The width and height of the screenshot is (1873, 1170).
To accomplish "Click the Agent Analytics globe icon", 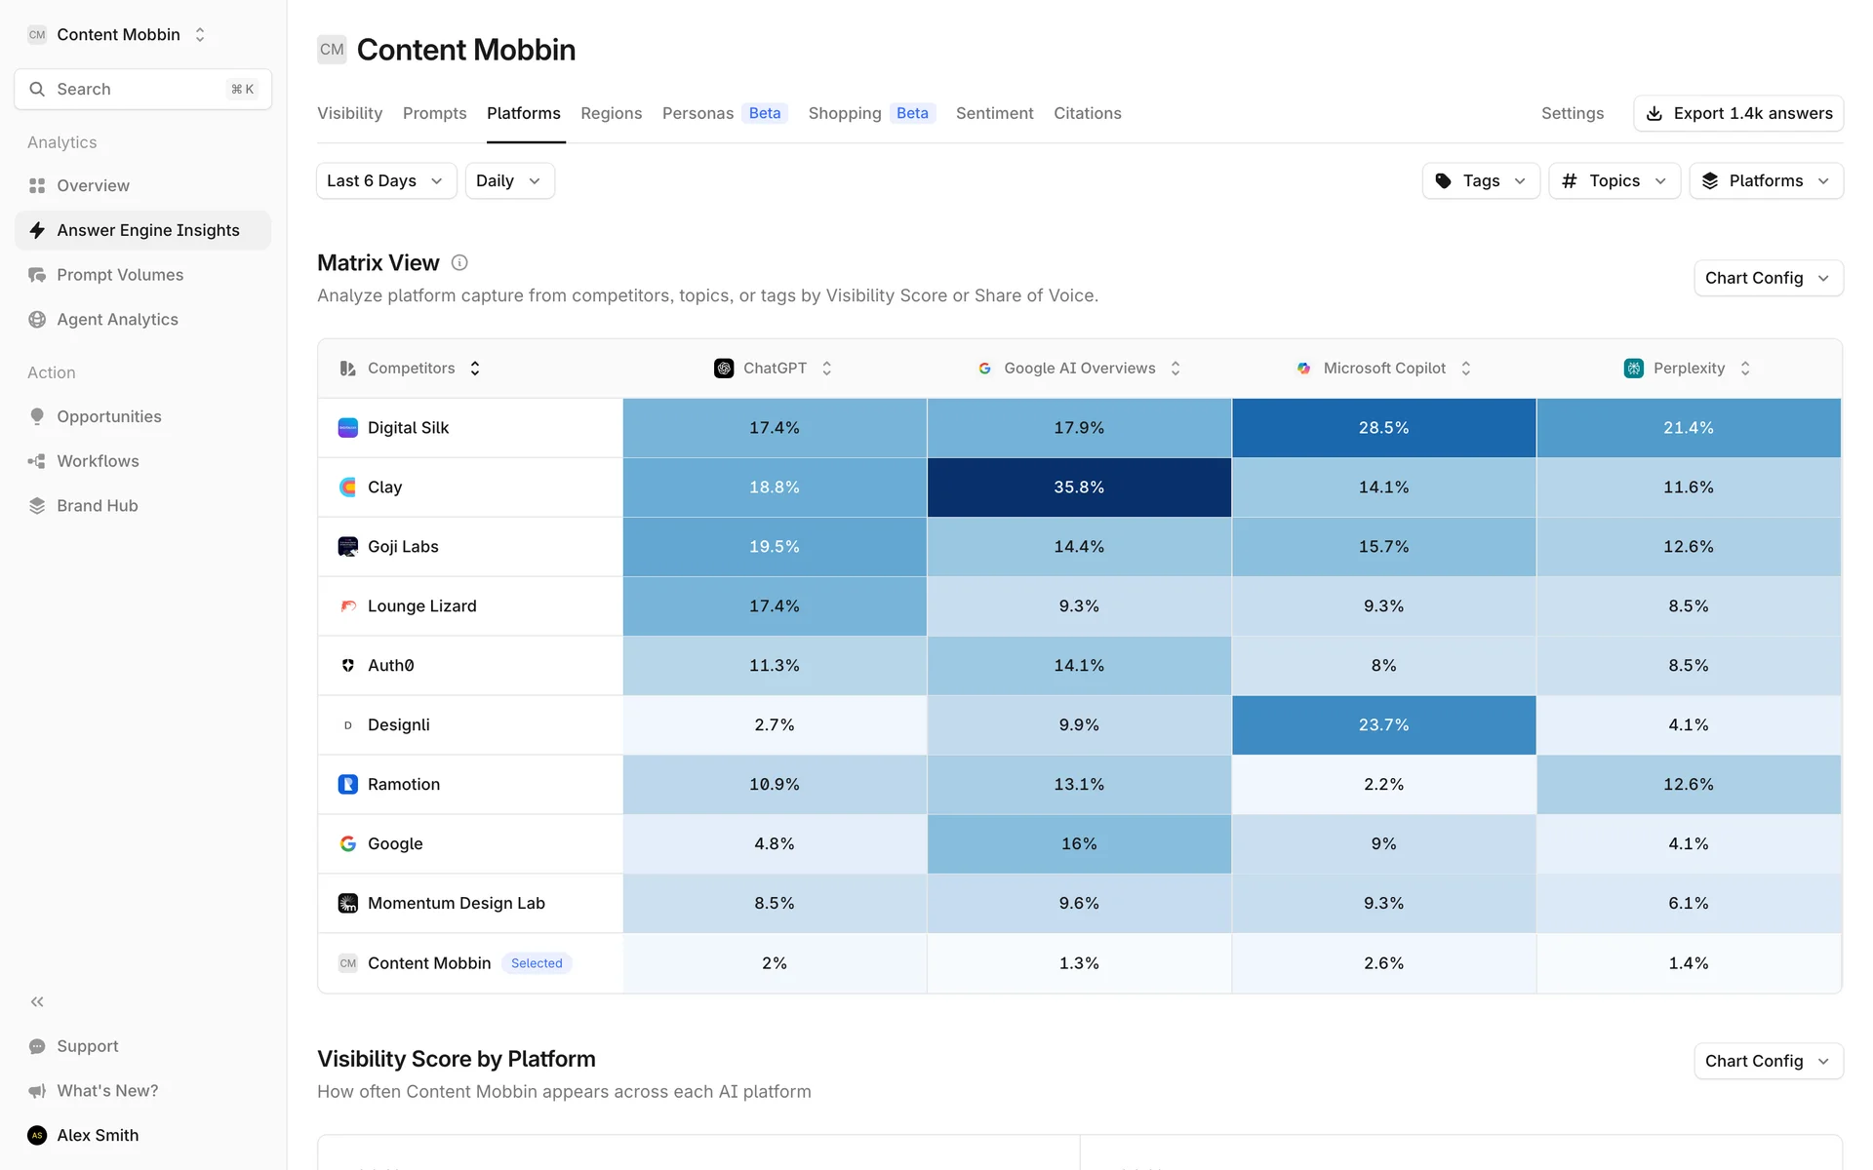I will tap(37, 320).
